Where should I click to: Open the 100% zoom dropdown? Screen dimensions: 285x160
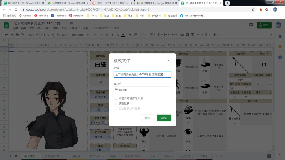tap(33, 35)
